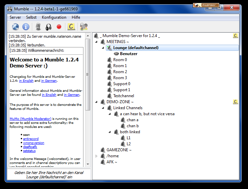The width and height of the screenshot is (248, 189).
Task: Click the server information icon
Action: pyautogui.click(x=26, y=27)
